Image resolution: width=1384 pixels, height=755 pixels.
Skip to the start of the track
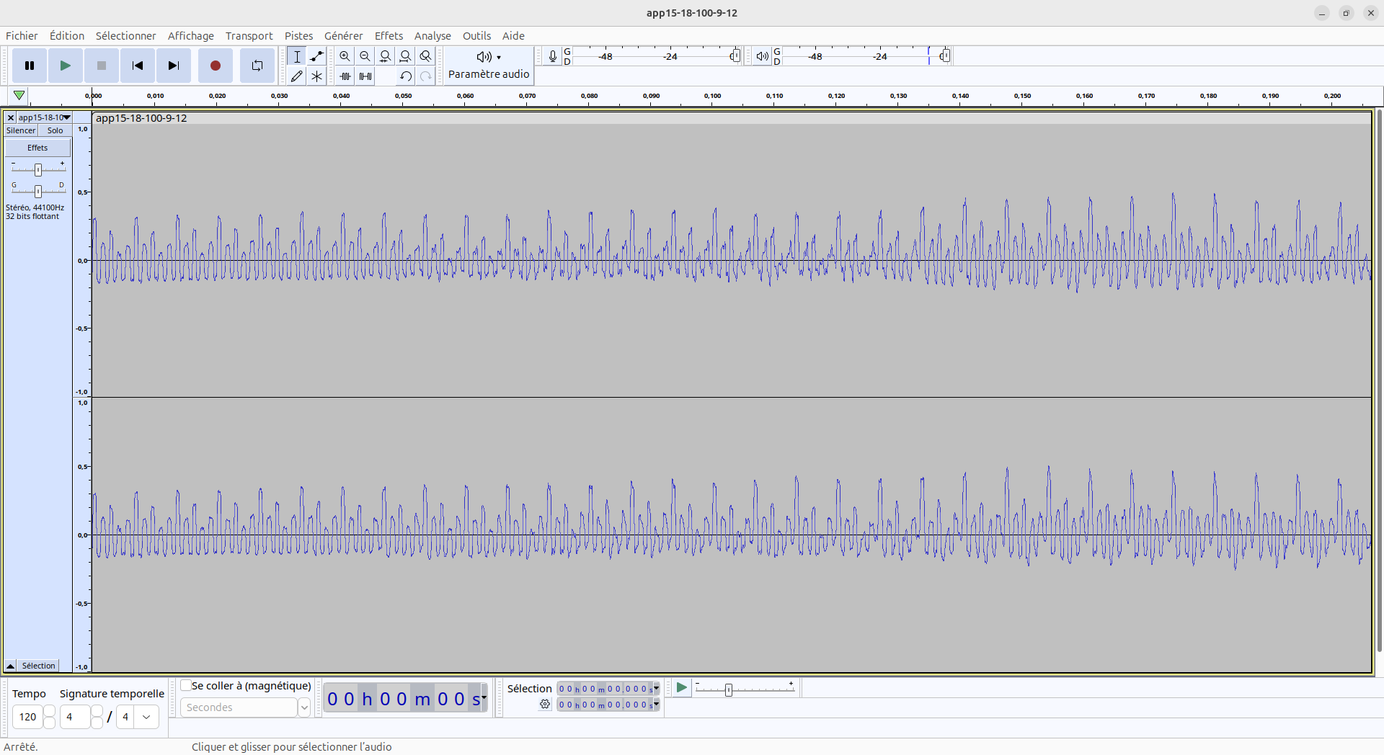(x=137, y=66)
